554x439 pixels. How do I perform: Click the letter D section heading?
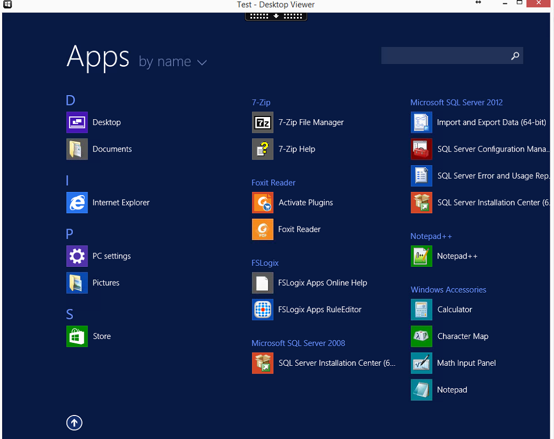(71, 100)
